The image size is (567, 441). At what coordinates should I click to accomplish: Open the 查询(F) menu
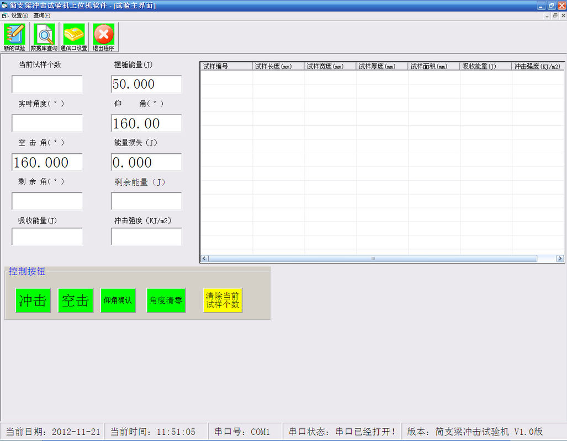(41, 15)
